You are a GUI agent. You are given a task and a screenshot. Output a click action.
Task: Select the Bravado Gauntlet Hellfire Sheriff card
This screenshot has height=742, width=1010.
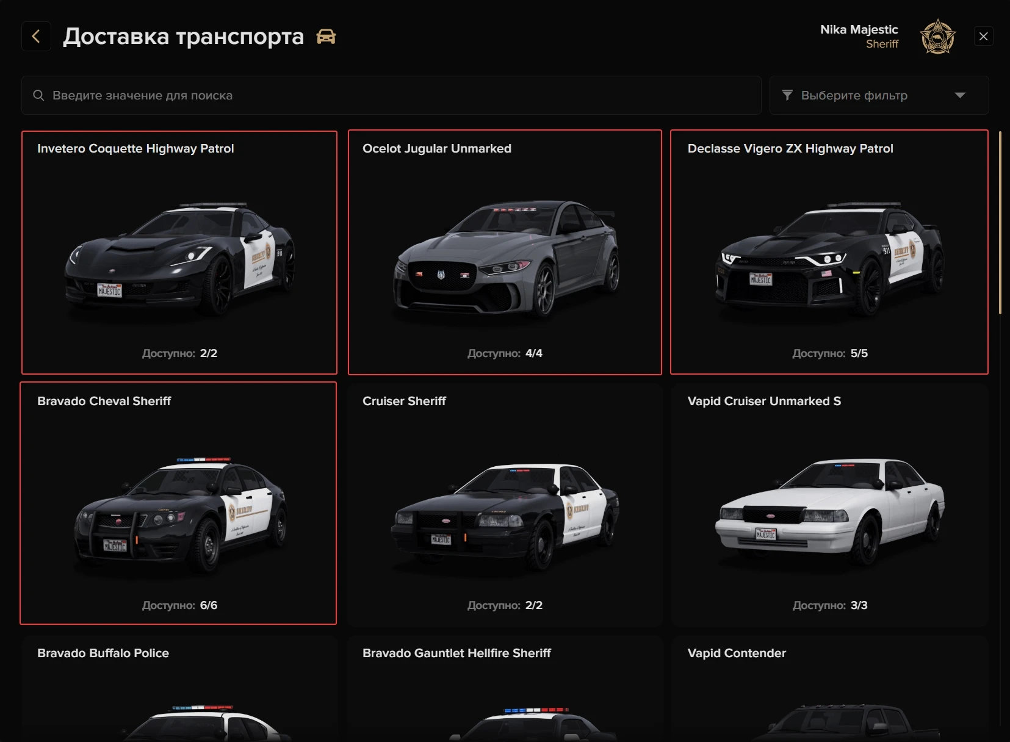coord(505,689)
